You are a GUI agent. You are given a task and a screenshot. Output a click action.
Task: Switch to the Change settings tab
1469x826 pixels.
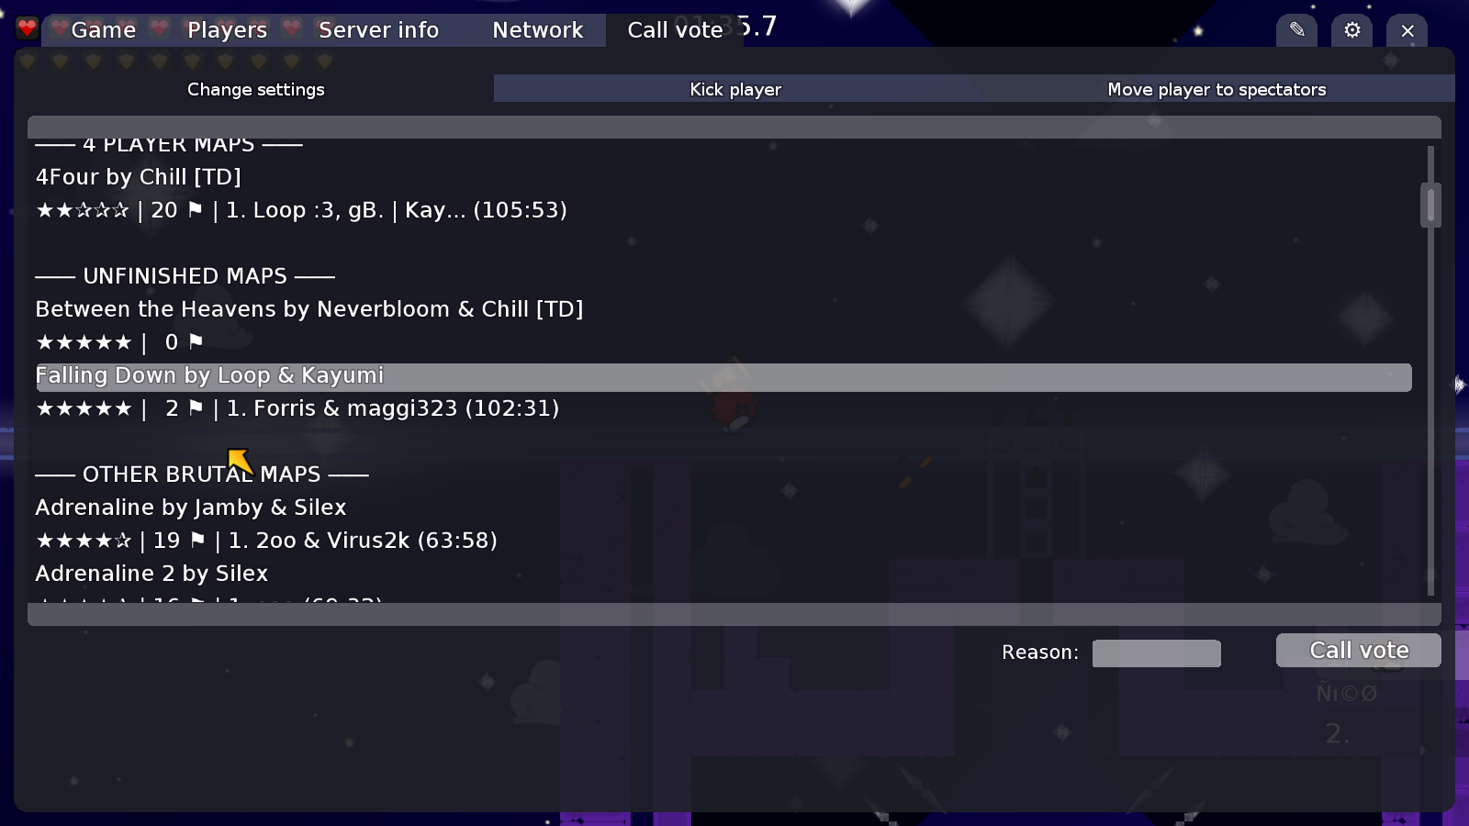click(x=255, y=89)
